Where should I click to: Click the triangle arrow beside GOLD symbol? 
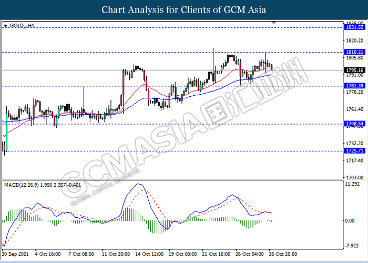click(x=5, y=25)
